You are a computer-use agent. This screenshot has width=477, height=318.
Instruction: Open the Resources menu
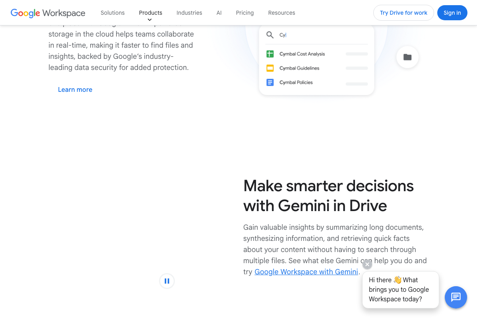(281, 13)
